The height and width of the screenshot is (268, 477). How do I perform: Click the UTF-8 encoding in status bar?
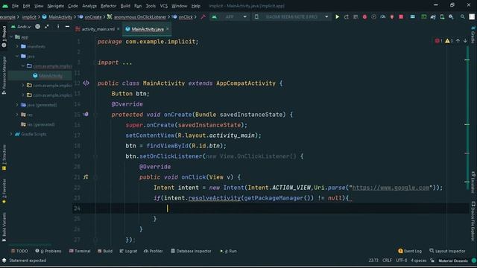click(x=401, y=261)
